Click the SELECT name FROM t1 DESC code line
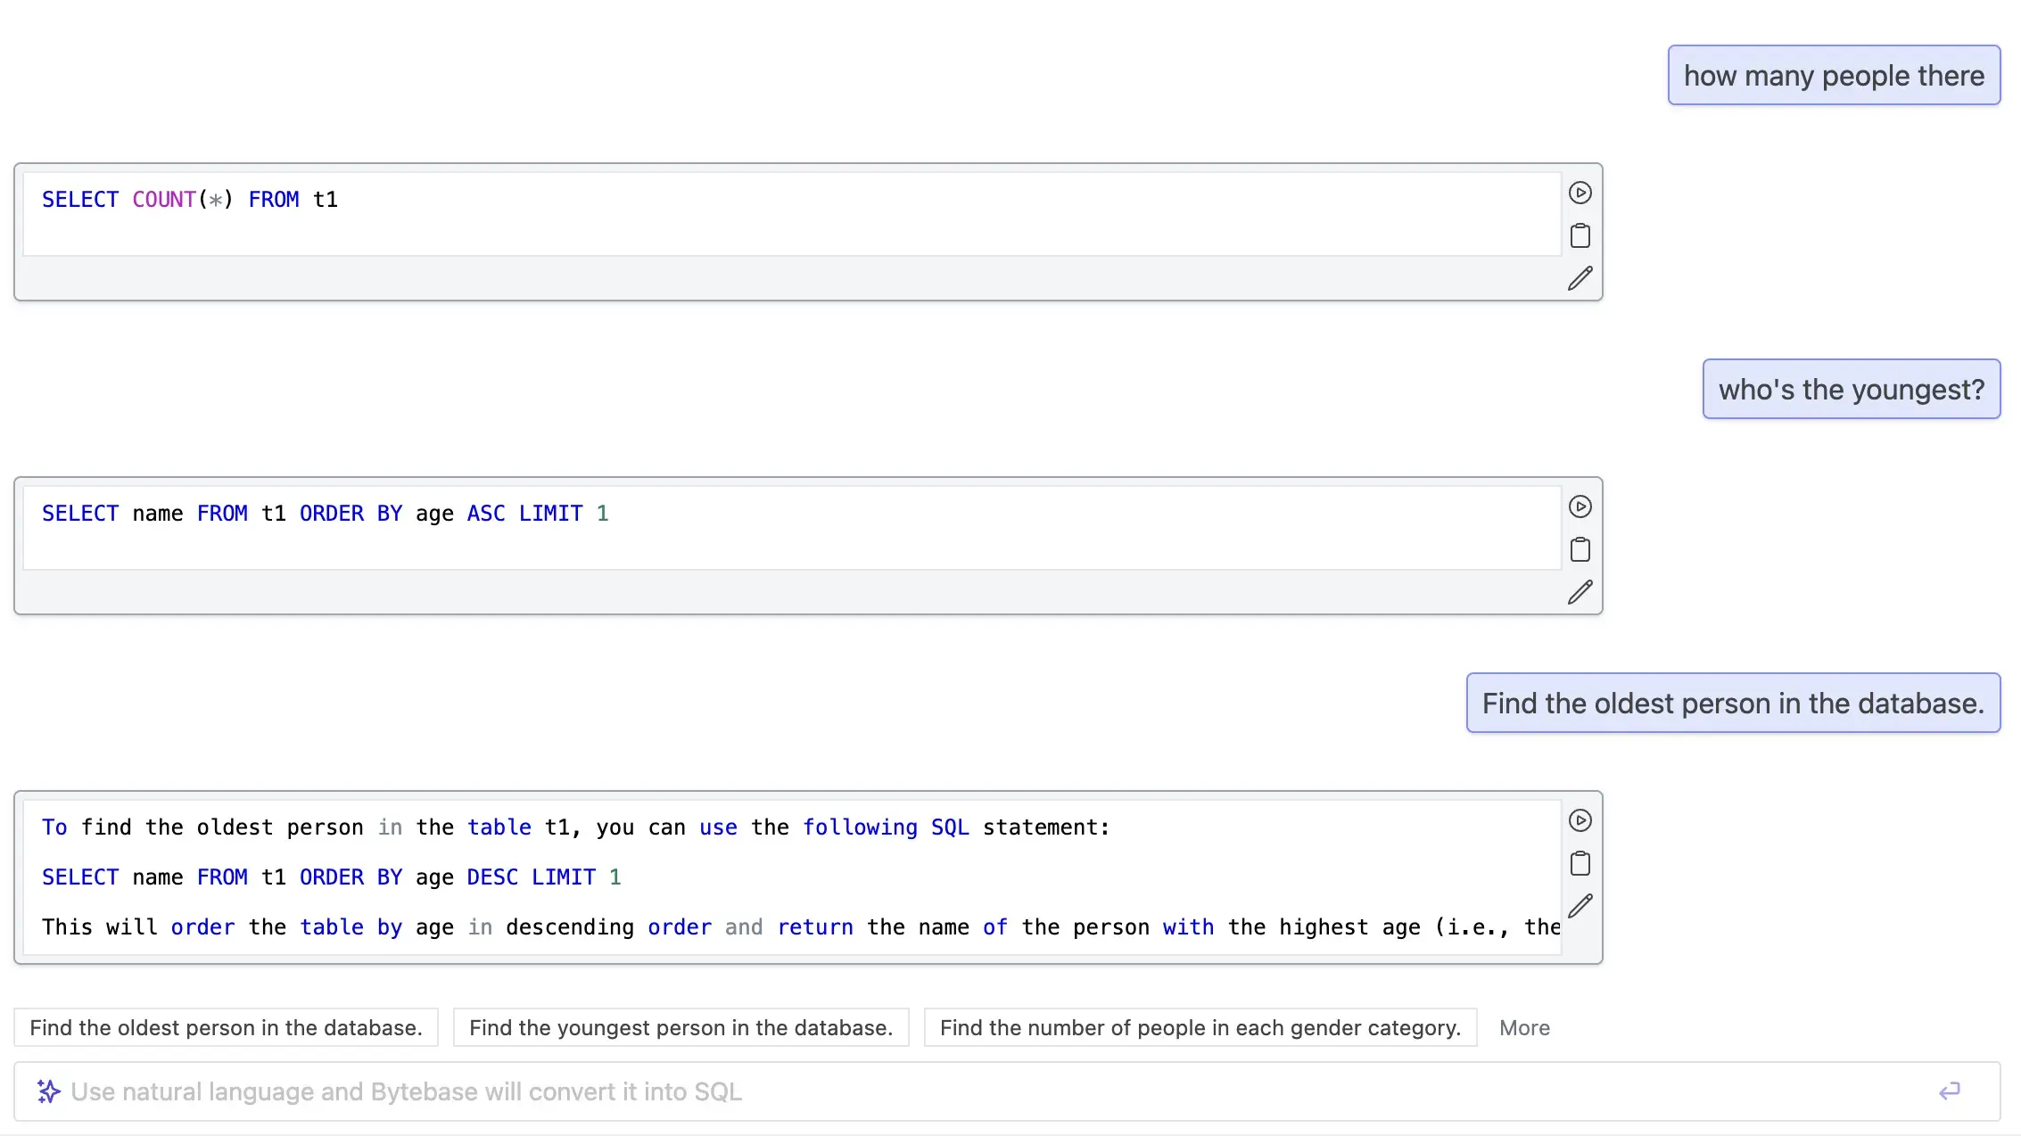This screenshot has width=2021, height=1136. (330, 877)
